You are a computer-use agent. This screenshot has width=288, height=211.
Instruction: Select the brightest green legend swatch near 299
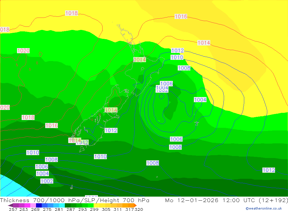[x=91, y=205]
